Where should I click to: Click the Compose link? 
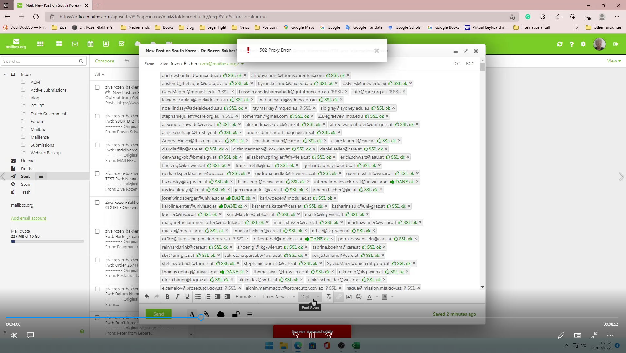coord(104,61)
